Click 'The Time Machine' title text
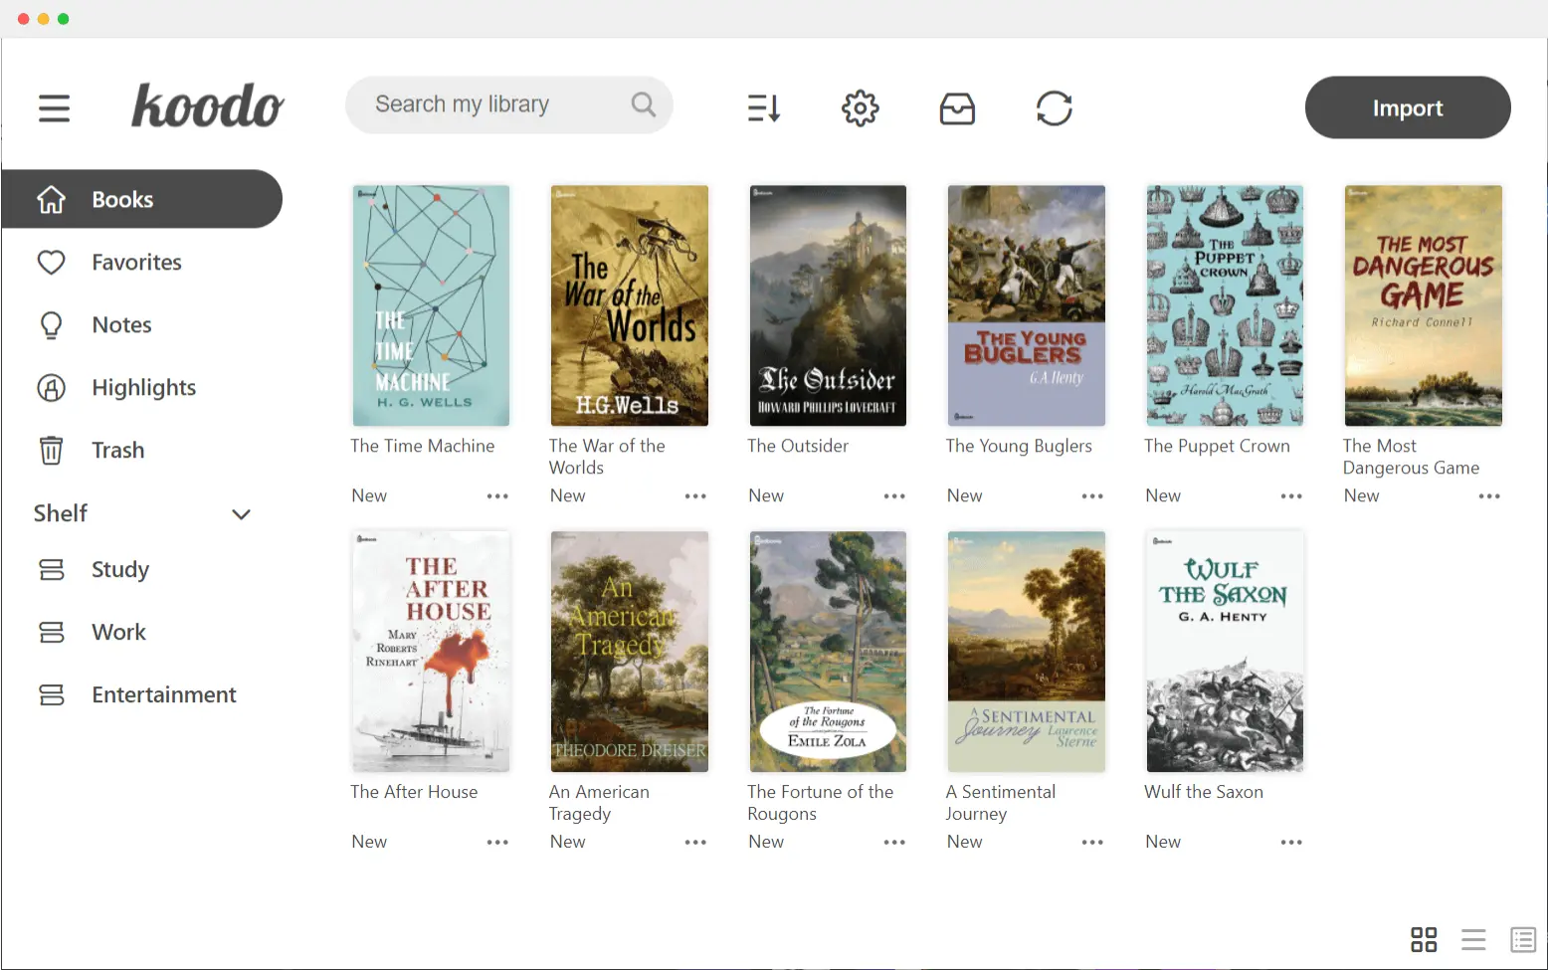 point(423,446)
